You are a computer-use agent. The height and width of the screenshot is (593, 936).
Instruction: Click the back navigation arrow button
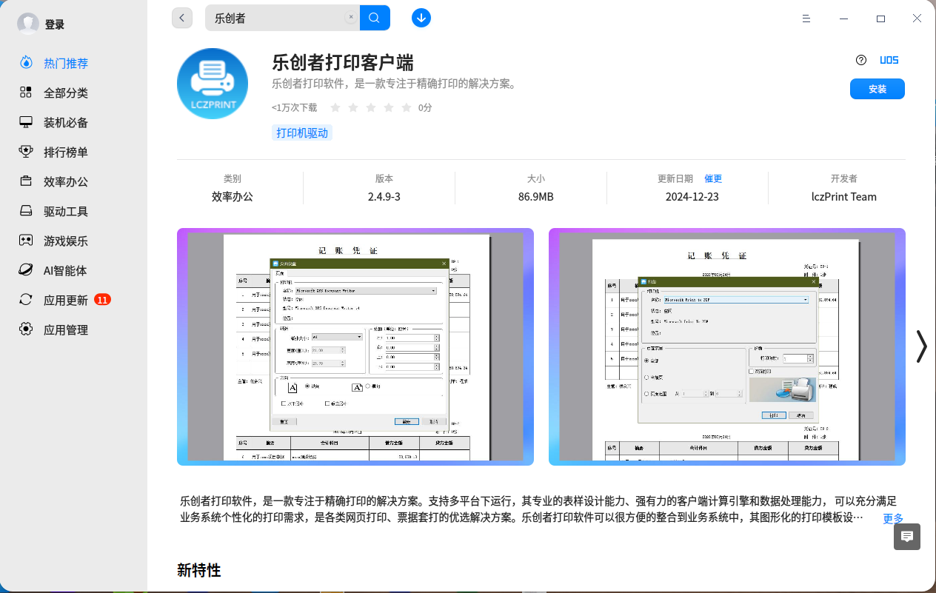[182, 18]
